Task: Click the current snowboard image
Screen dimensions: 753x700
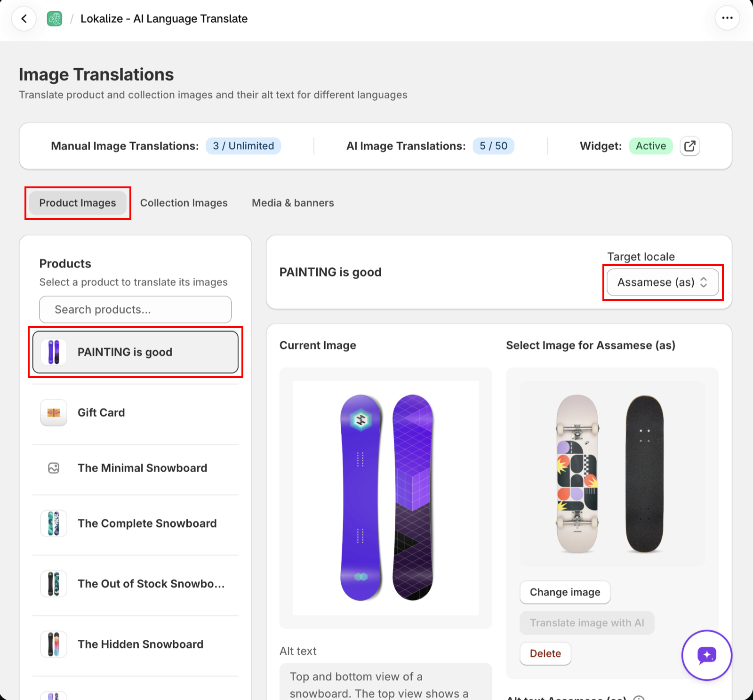Action: pyautogui.click(x=386, y=498)
